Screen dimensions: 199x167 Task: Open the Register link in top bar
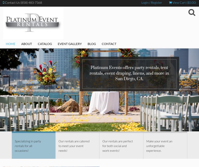click(x=157, y=3)
